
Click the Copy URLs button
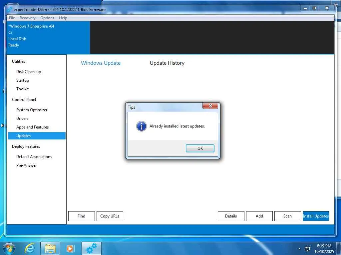(x=110, y=216)
